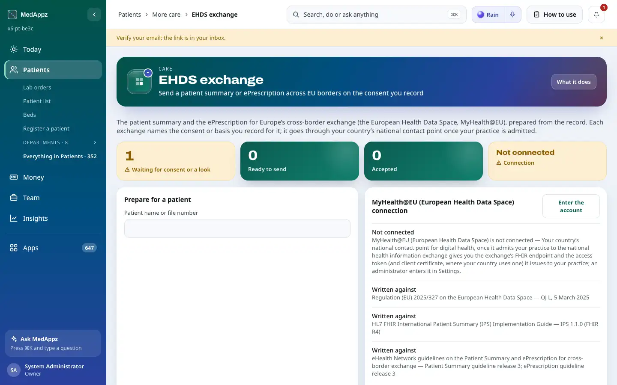Open the notifications bell
Image resolution: width=617 pixels, height=385 pixels.
coord(596,15)
